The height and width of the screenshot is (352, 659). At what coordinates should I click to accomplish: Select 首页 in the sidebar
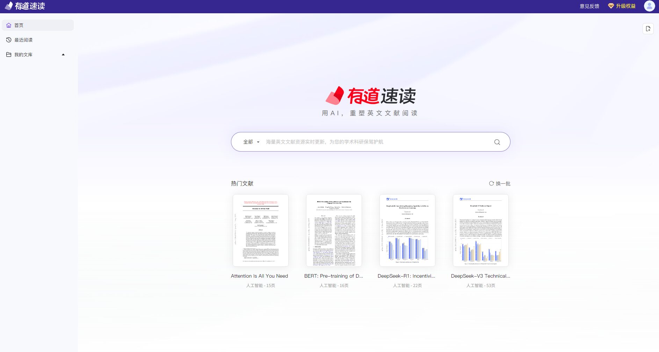19,25
